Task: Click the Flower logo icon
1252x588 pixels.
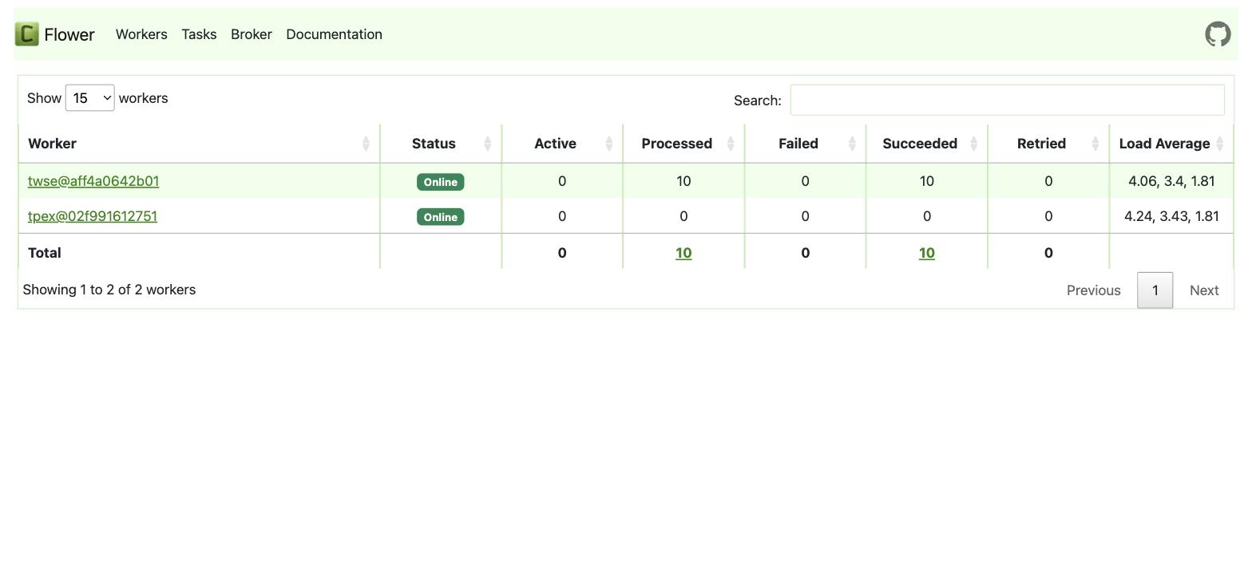Action: [x=26, y=34]
